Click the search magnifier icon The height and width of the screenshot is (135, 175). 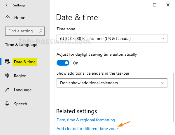click(41, 31)
